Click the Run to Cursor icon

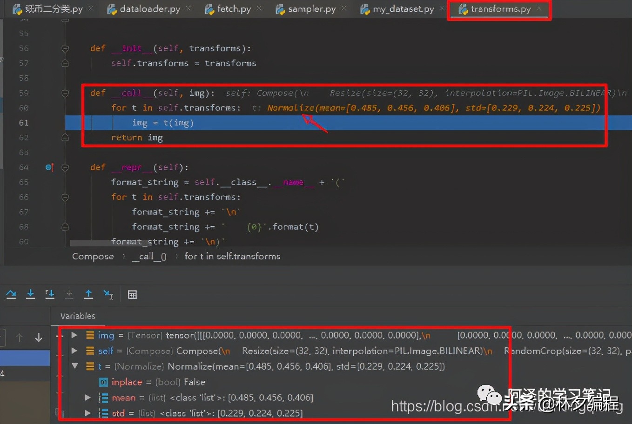coord(108,294)
